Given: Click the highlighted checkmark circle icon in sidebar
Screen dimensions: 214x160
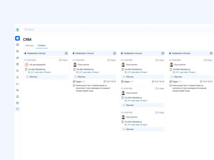Looking at the screenshot, I should [17, 109].
